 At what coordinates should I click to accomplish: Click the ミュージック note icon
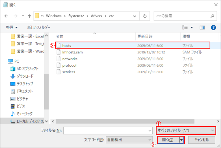click(x=13, y=114)
